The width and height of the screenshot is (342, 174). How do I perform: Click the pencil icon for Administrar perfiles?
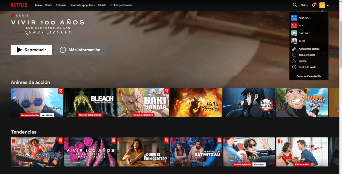[294, 49]
